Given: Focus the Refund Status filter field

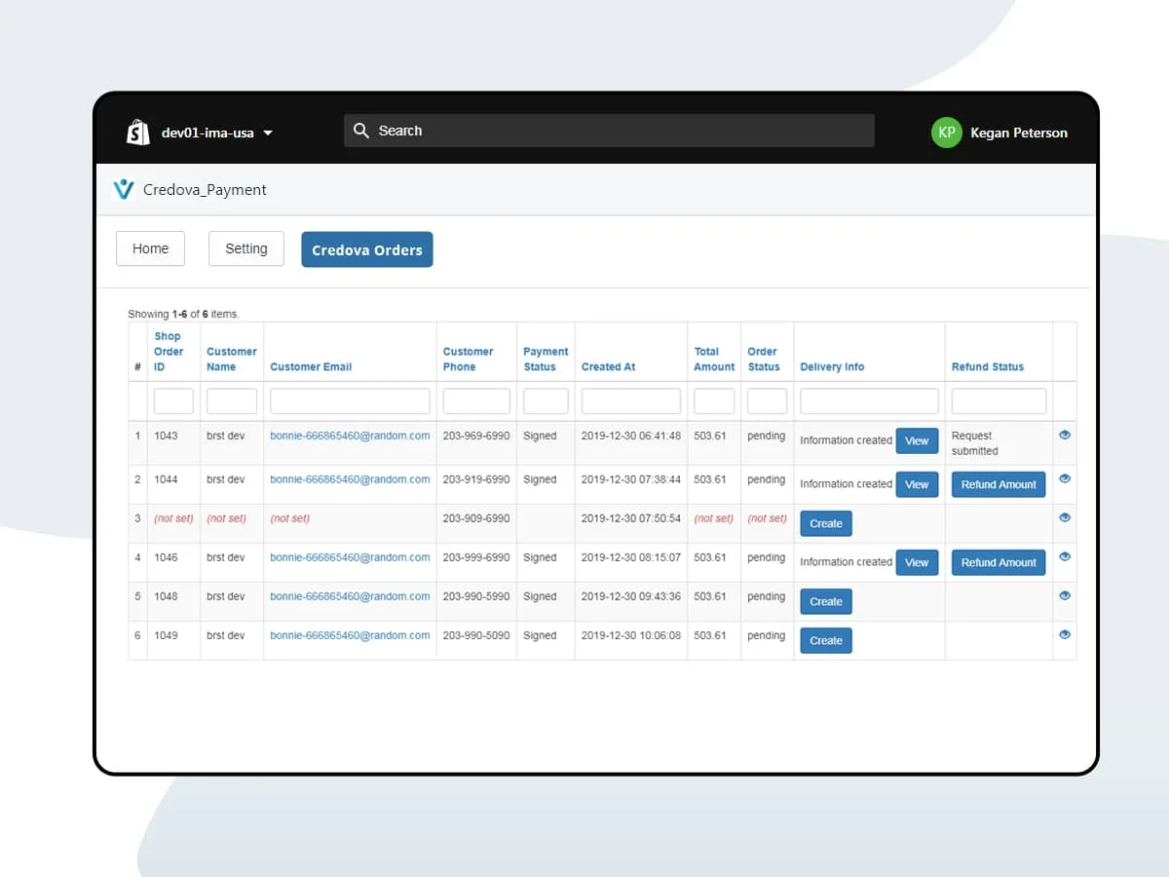Looking at the screenshot, I should pos(999,400).
